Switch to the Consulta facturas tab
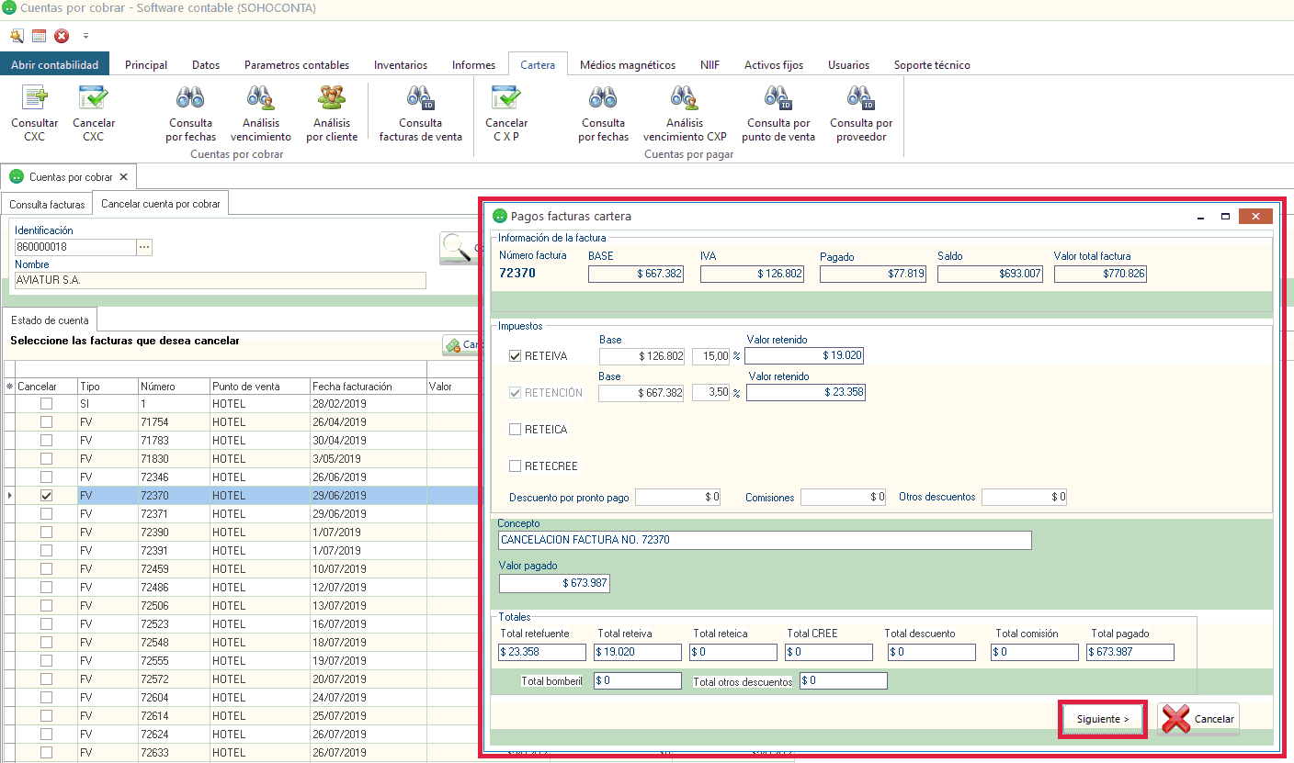 47,204
